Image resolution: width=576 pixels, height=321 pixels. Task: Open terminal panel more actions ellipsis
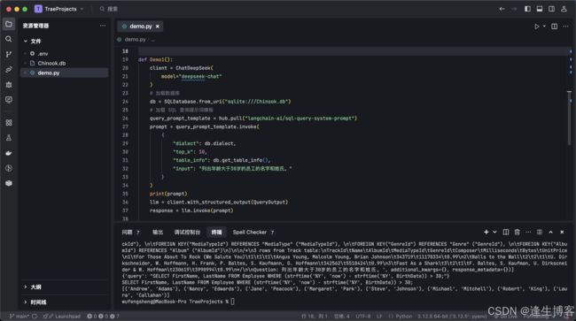point(528,232)
